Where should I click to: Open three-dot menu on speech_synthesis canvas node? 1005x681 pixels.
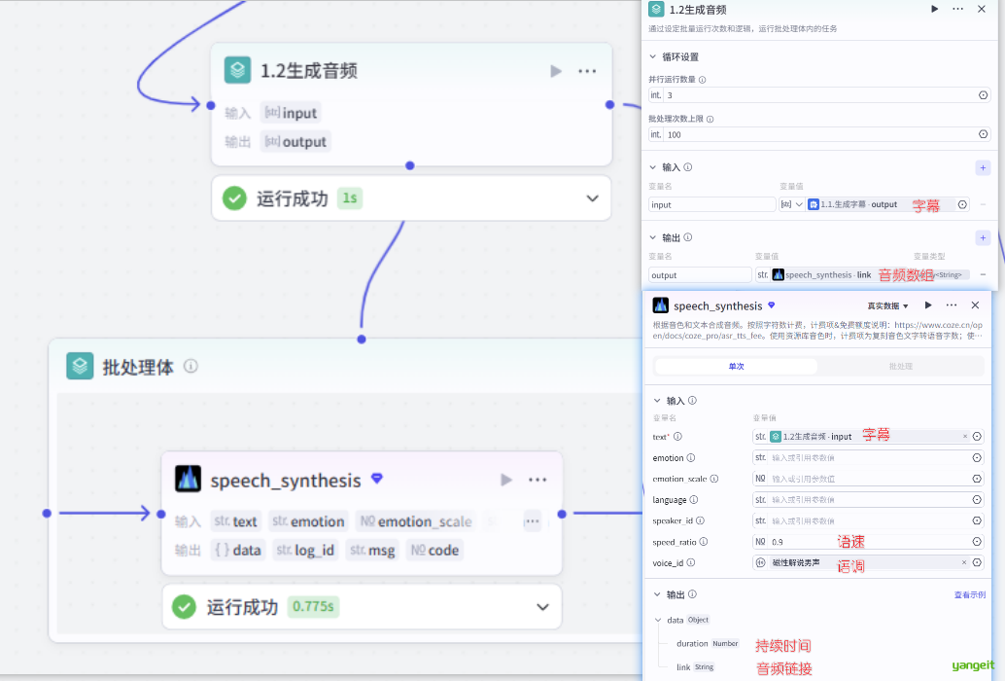click(537, 480)
